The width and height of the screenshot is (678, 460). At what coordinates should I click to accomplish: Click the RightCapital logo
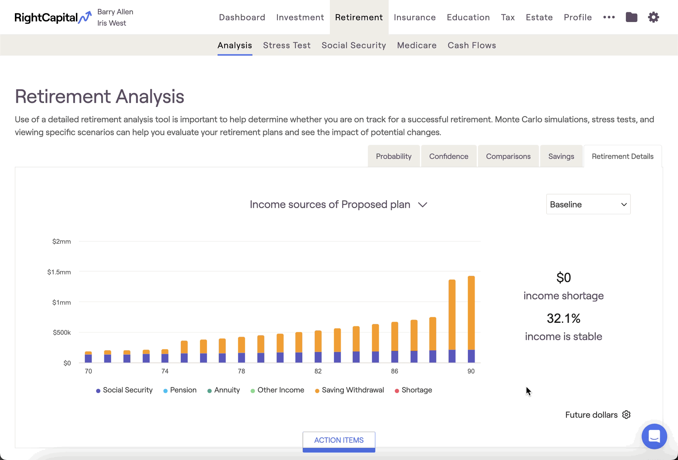point(53,17)
